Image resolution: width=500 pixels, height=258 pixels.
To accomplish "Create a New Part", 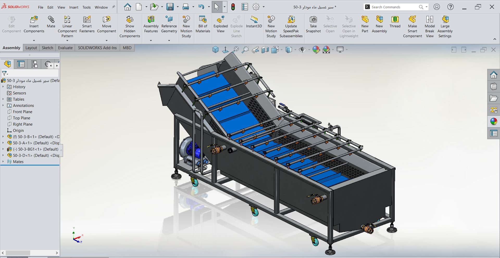I will click(365, 25).
